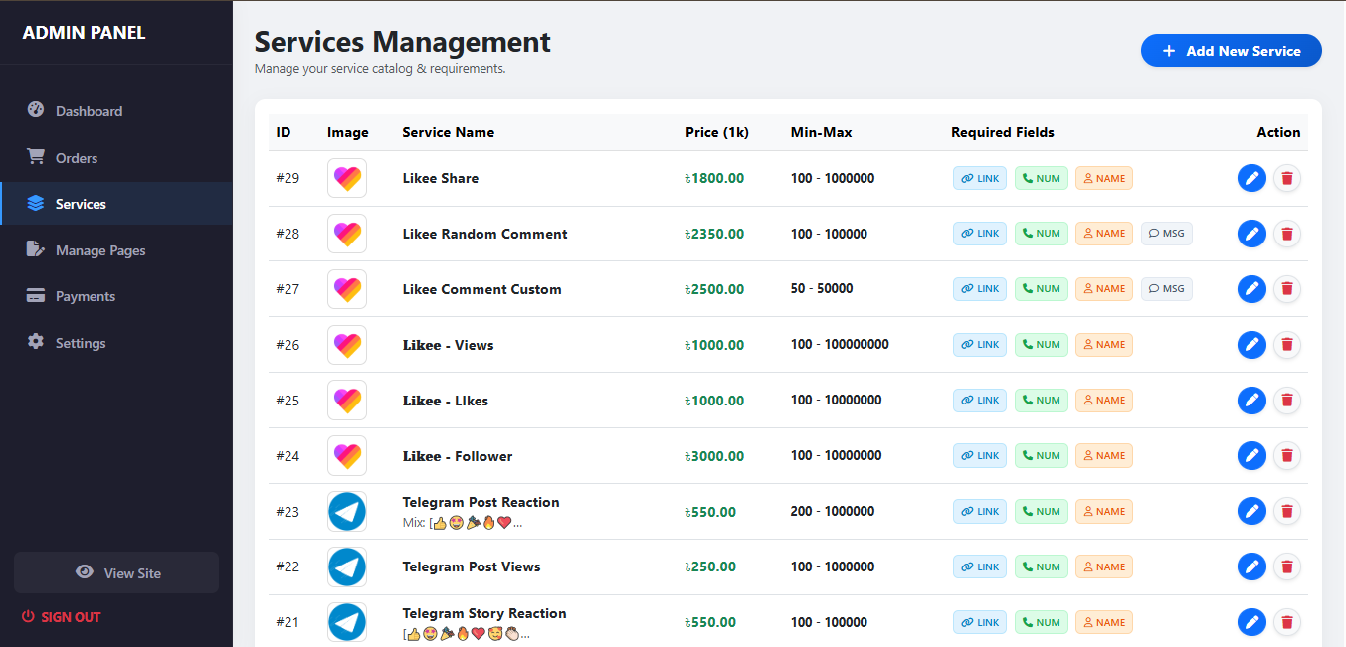Delete the Likee Random Comment service
The height and width of the screenshot is (647, 1346).
pos(1287,234)
